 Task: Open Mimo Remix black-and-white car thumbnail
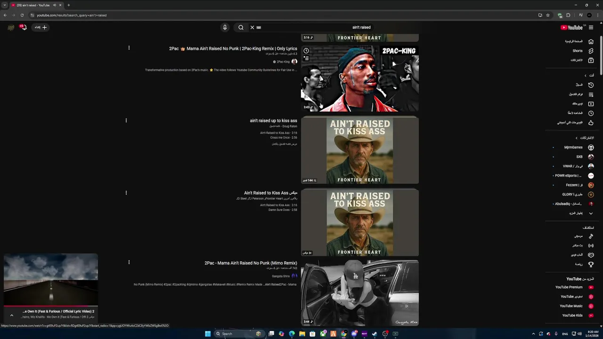pyautogui.click(x=360, y=292)
